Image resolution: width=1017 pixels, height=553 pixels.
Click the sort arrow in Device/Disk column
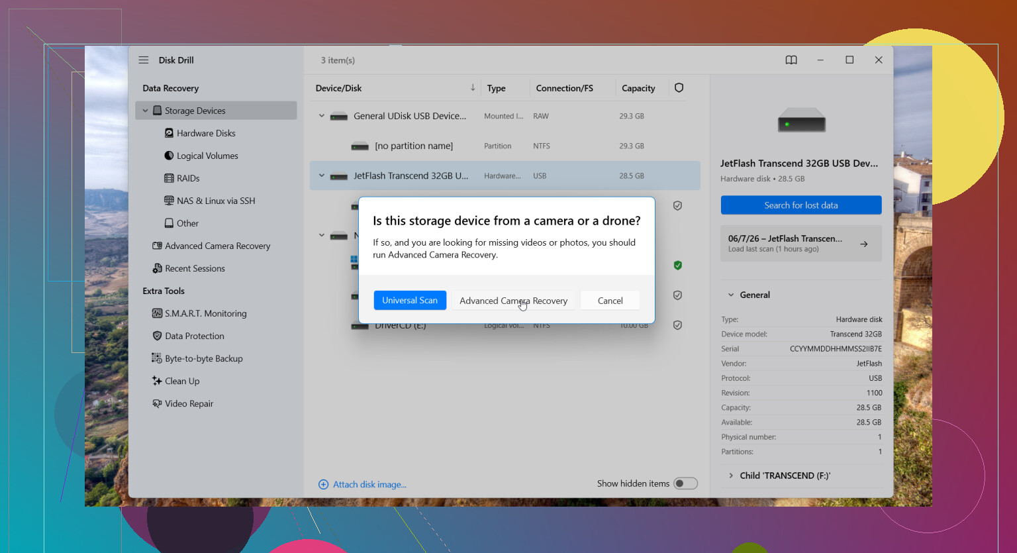coord(473,87)
